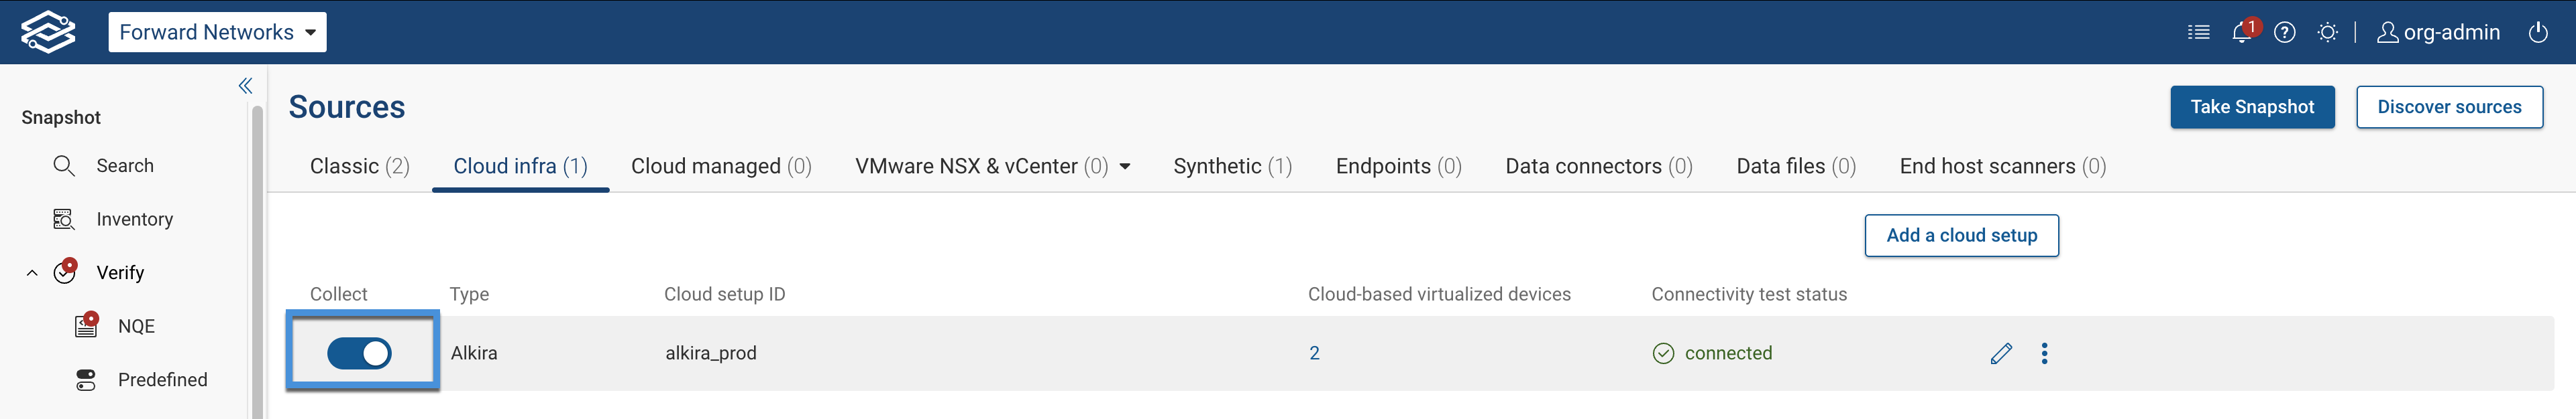Toggle Collect switch for Alkira
2576x419 pixels.
pos(359,353)
